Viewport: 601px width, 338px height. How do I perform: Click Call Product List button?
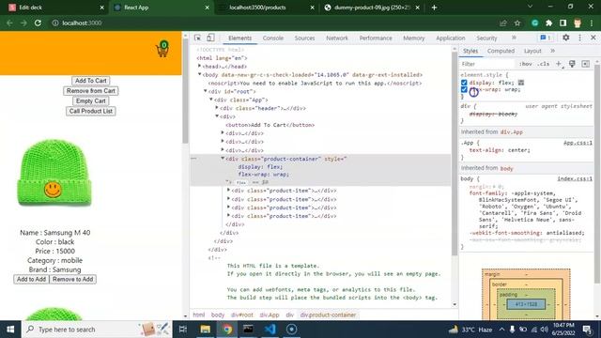[91, 111]
